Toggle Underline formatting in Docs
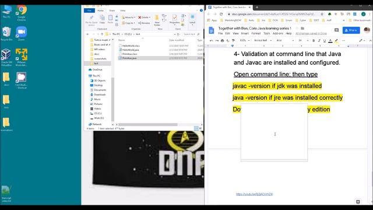Screen dimensions: 373x210 pyautogui.click(x=325, y=41)
